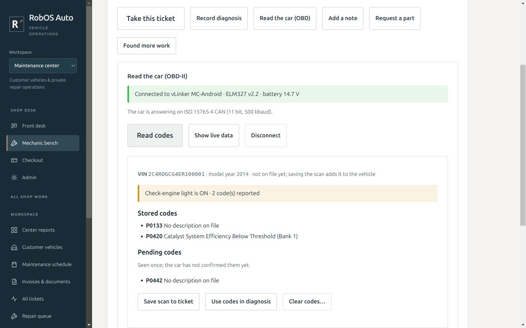Open the Repair queue page
This screenshot has height=328, width=526.
(43, 316)
